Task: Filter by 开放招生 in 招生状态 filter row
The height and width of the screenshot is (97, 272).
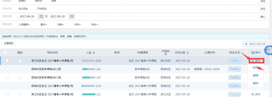Action: [x=42, y=8]
